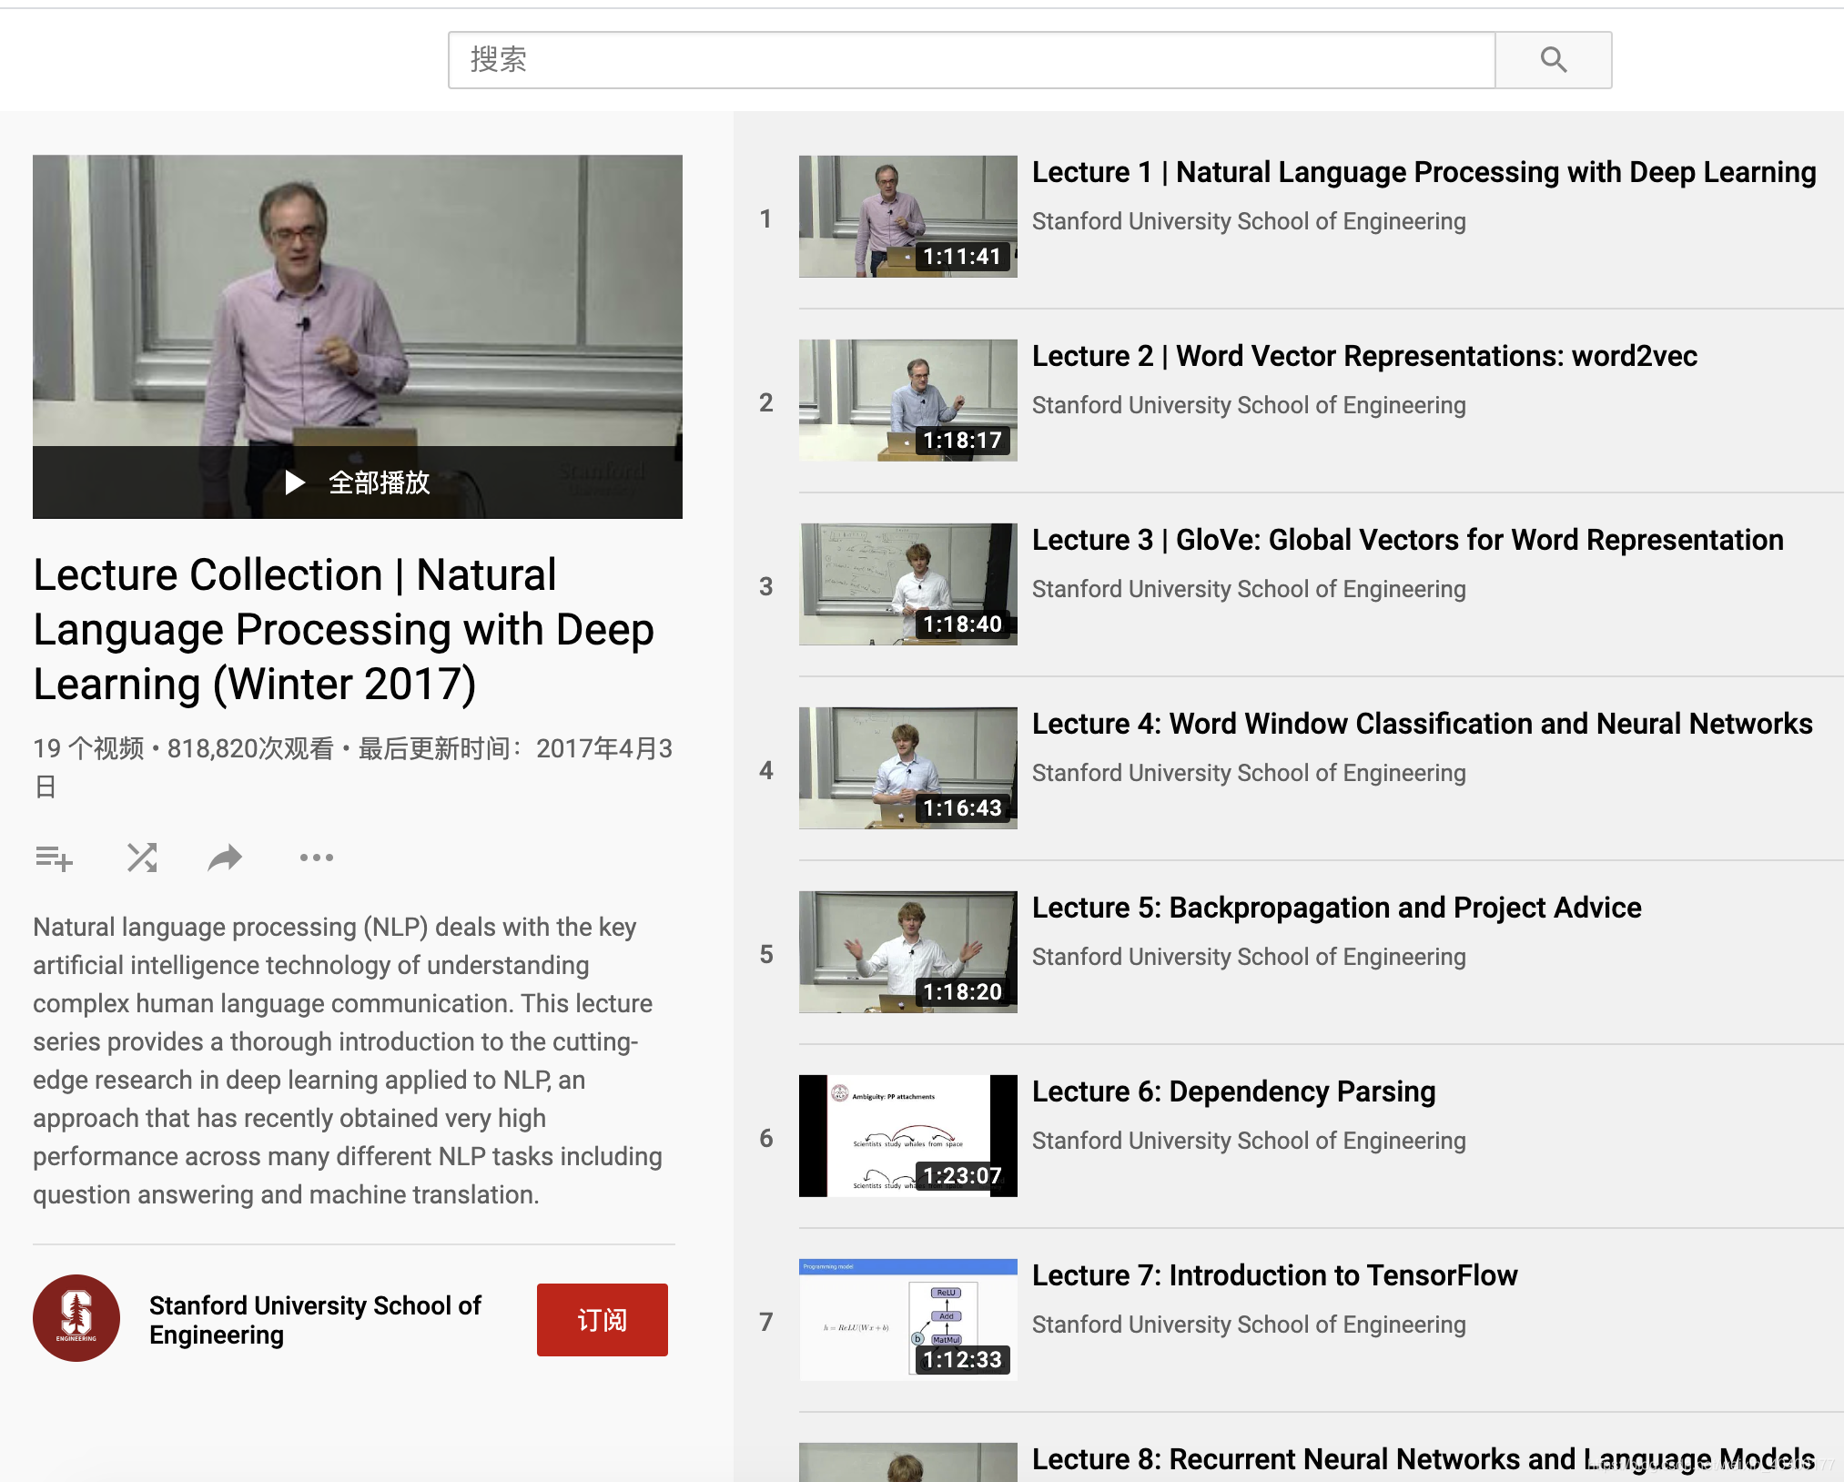Play all videos with 全部播放
Viewport: 1844px width, 1482px height.
coord(358,482)
